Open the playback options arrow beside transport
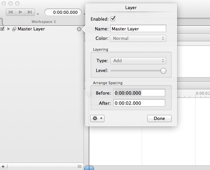The image size is (210, 170). click(38, 14)
